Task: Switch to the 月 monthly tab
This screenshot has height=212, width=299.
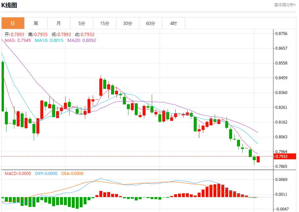Action: (59, 23)
